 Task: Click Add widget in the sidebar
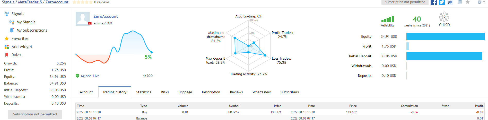pos(22,47)
